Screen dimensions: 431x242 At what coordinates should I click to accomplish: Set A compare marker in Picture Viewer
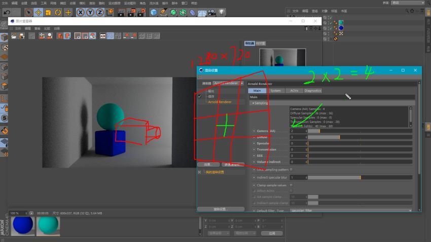[x=126, y=36]
